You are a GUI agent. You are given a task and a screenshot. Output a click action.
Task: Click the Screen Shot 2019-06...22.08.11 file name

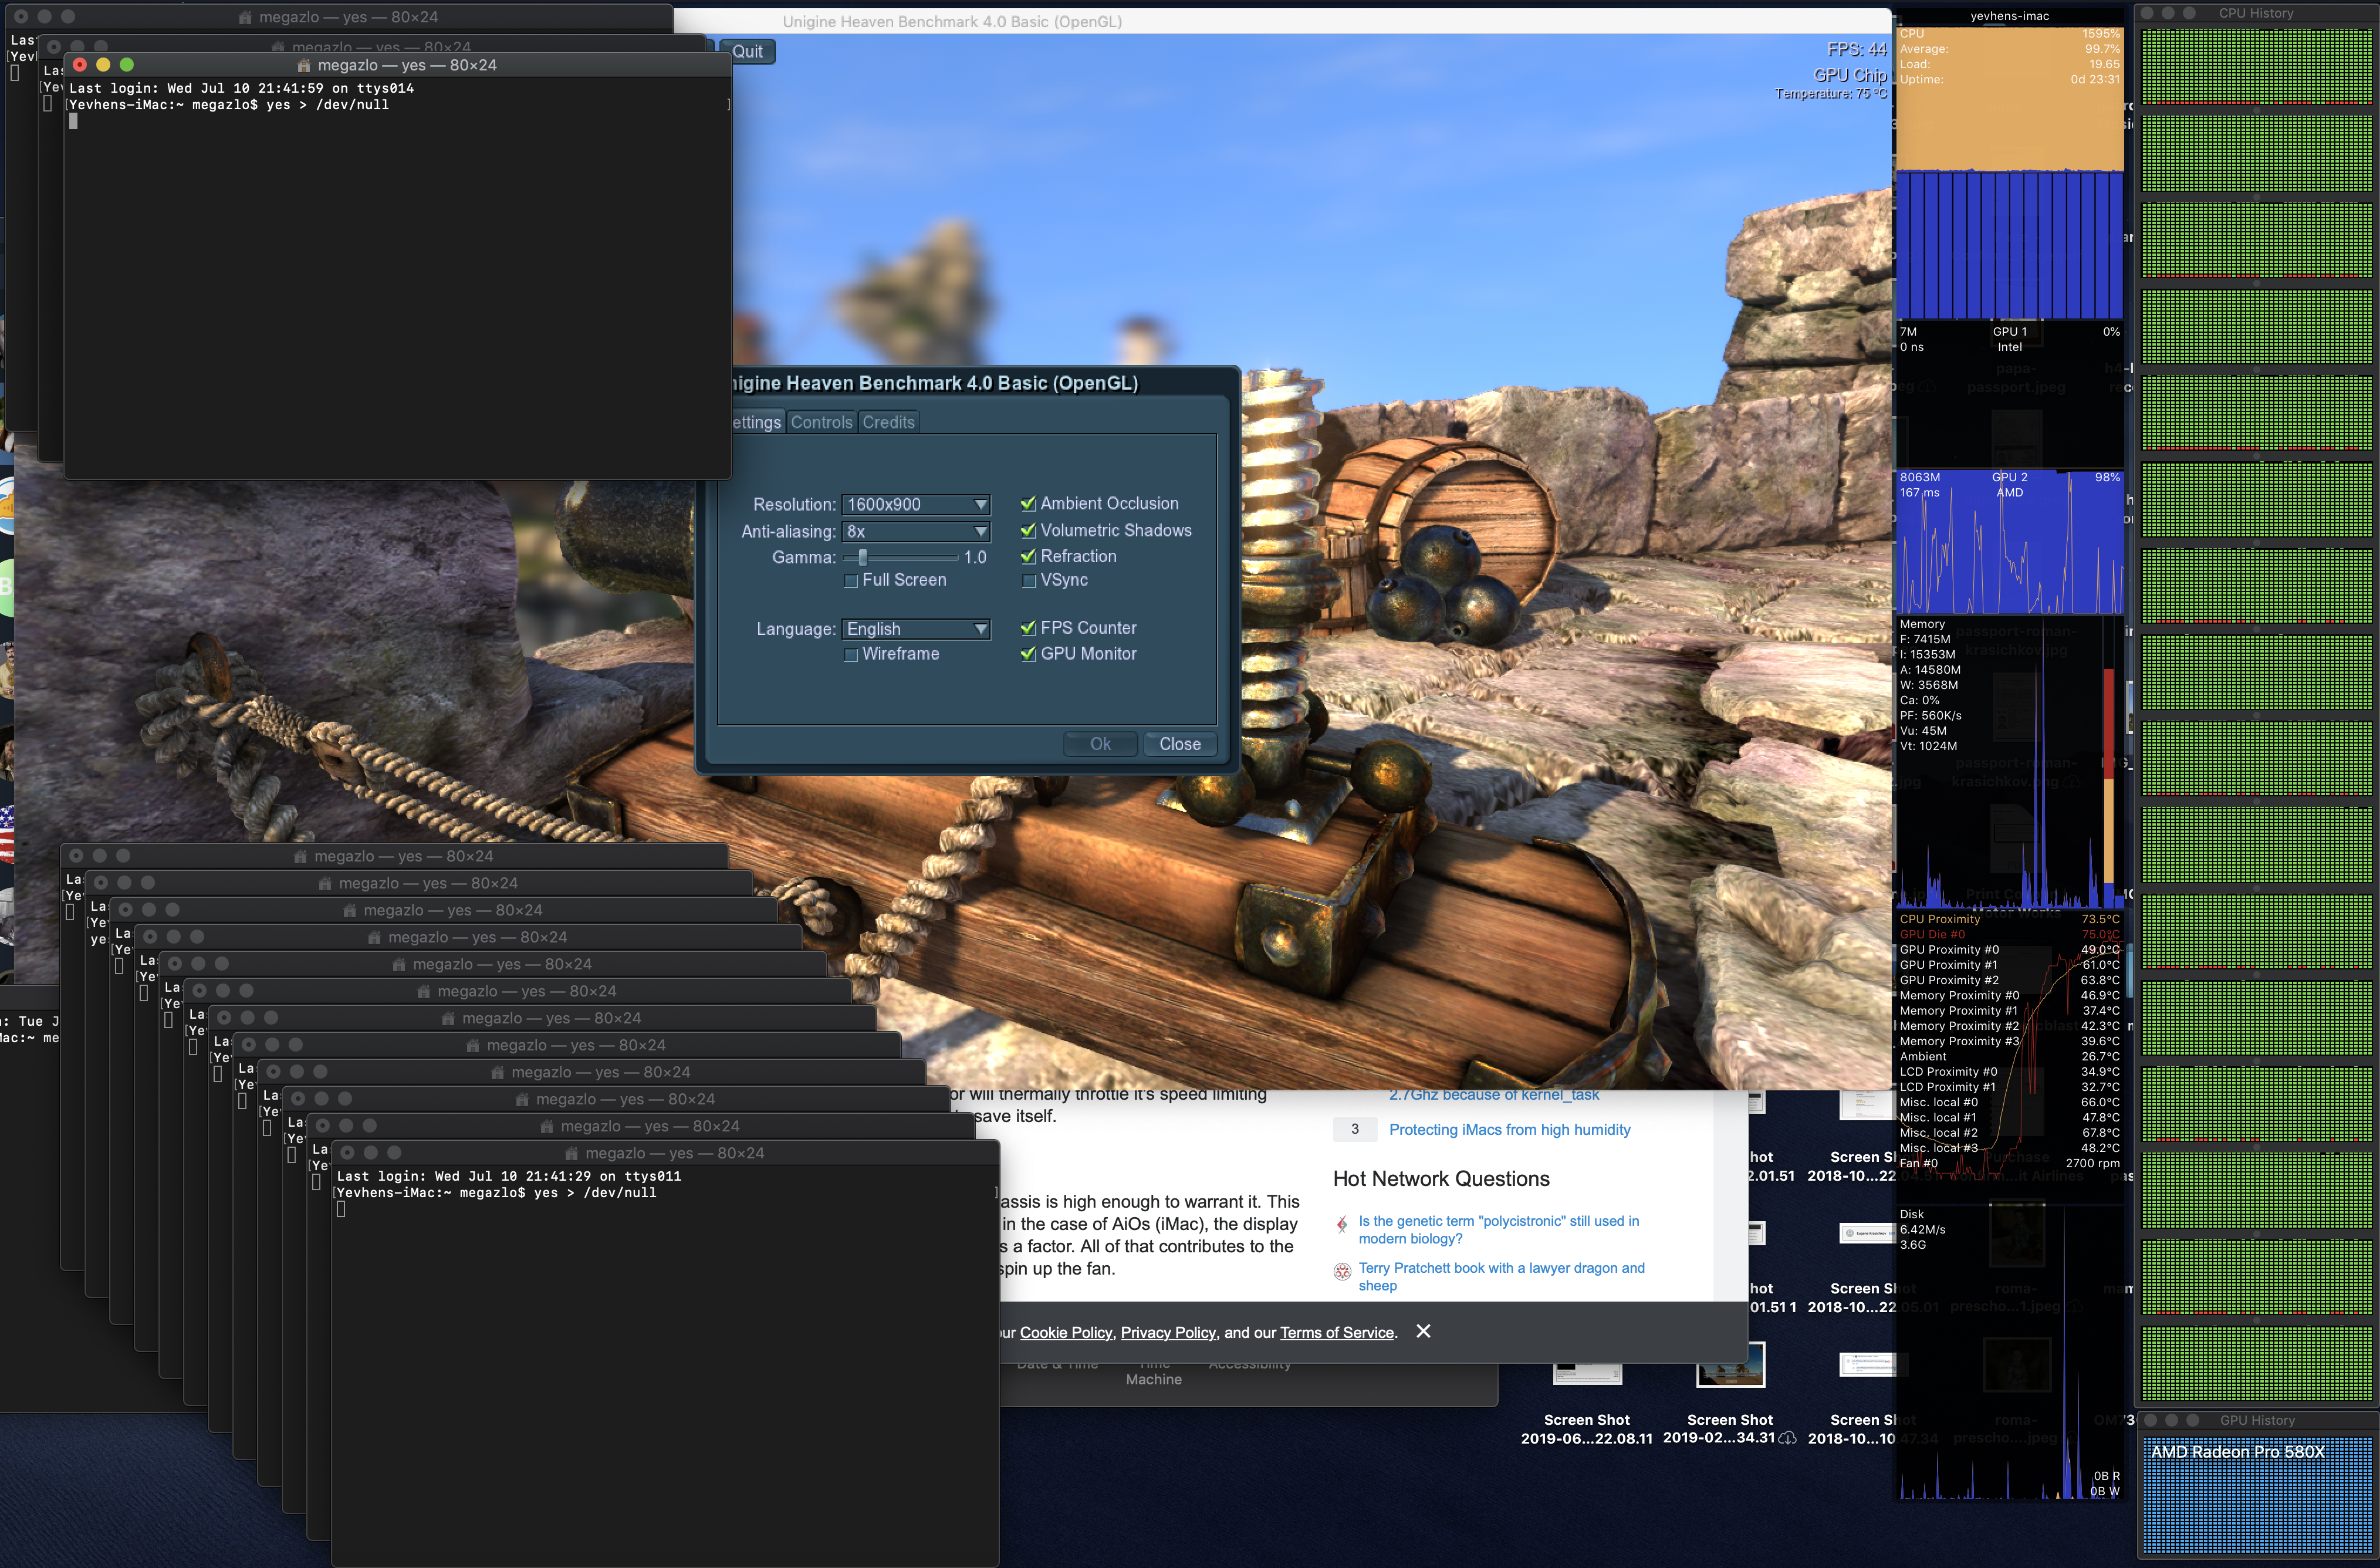click(1587, 1429)
